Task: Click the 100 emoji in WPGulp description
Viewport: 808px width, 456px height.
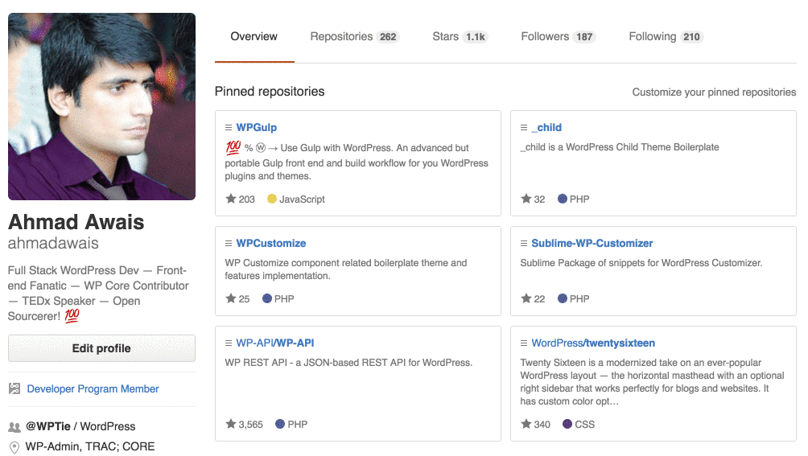Action: [x=233, y=148]
